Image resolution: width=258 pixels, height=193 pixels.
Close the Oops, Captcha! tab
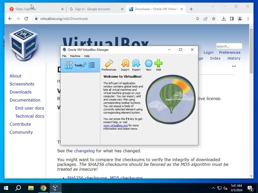62,9
